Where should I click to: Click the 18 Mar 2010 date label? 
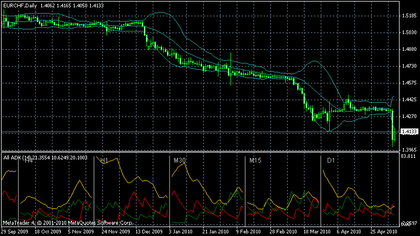tap(317, 232)
